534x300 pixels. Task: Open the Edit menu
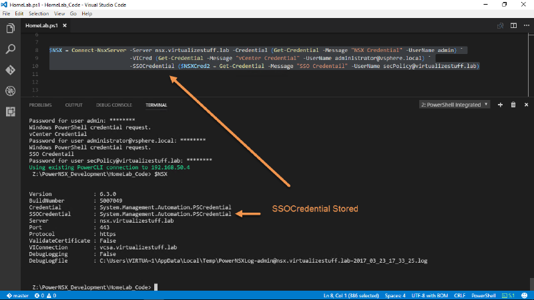point(19,13)
